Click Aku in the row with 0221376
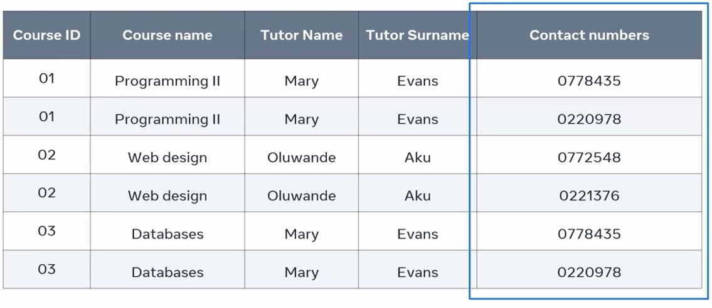This screenshot has height=308, width=712. pyautogui.click(x=417, y=195)
